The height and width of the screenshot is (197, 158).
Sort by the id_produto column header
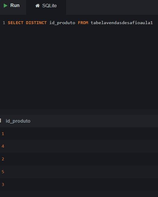(x=18, y=121)
